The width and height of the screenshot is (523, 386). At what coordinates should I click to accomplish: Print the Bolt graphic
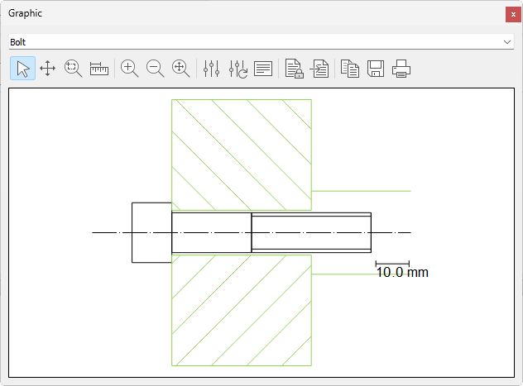click(402, 69)
